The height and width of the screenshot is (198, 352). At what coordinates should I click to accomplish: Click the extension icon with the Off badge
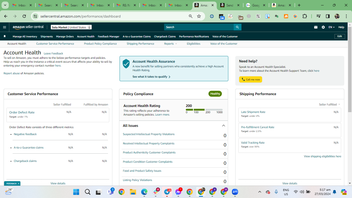click(x=240, y=17)
